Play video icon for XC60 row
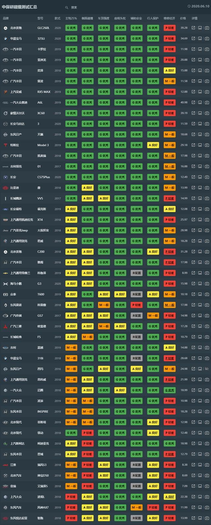Screen dimensions: 211x525 pyautogui.click(x=207, y=113)
